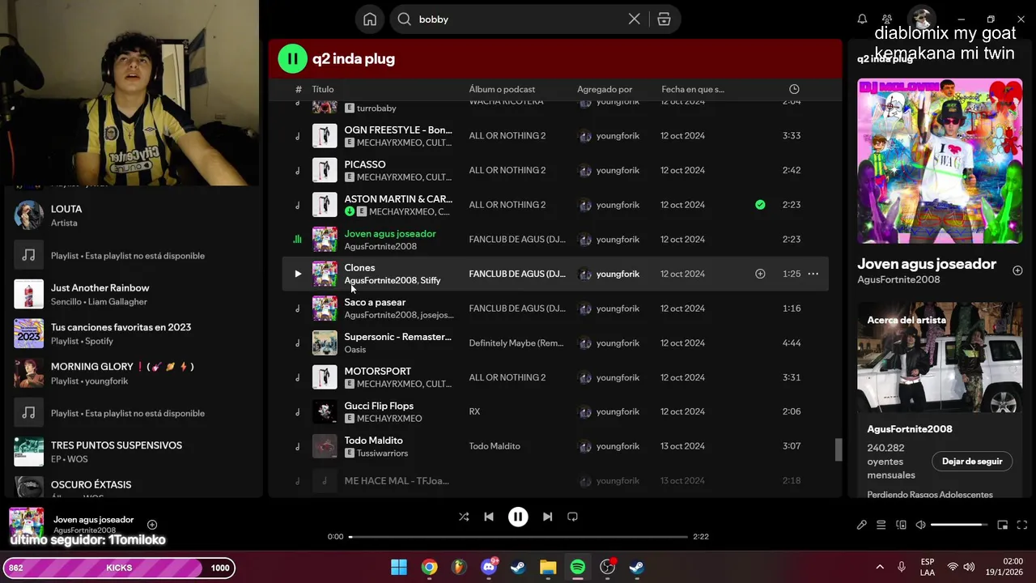
Task: Open AgusFortnite2008 name in the artist card
Action: [x=910, y=429]
